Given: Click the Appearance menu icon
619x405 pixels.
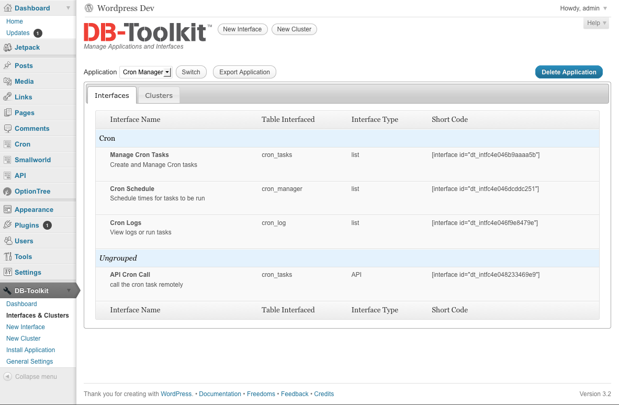Looking at the screenshot, I should pyautogui.click(x=7, y=210).
